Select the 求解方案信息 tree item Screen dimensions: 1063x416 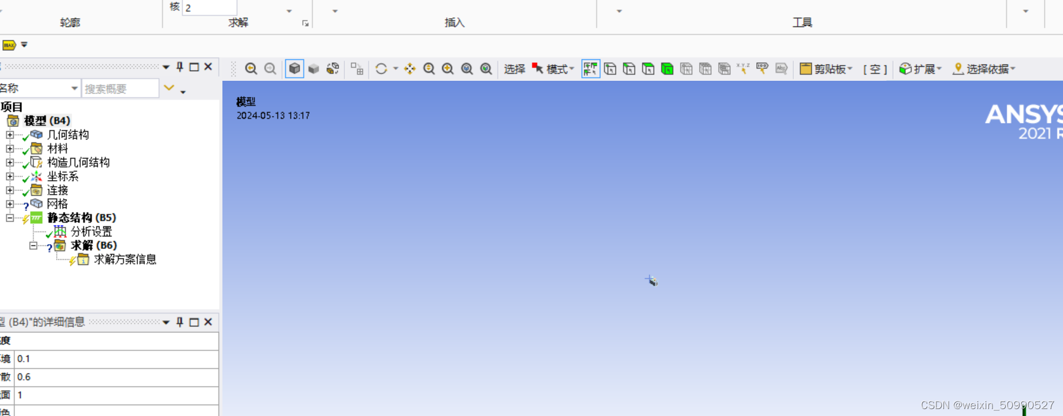coord(125,259)
